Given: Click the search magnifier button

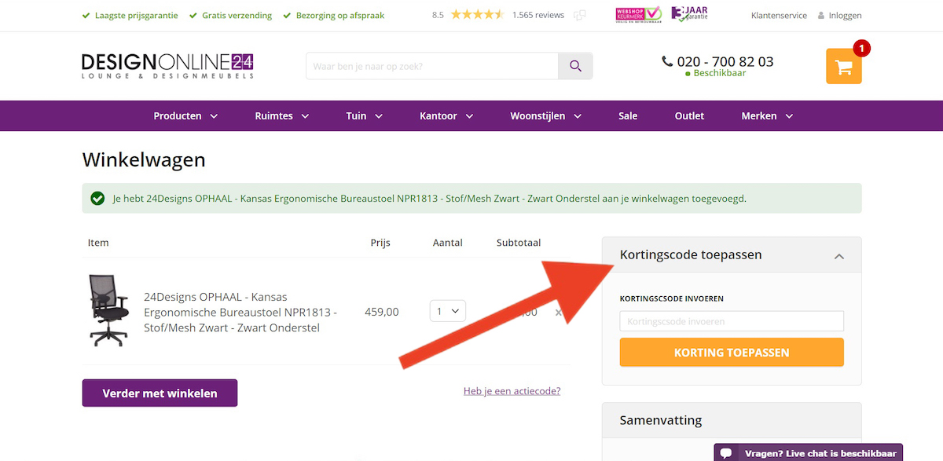Looking at the screenshot, I should pos(575,66).
